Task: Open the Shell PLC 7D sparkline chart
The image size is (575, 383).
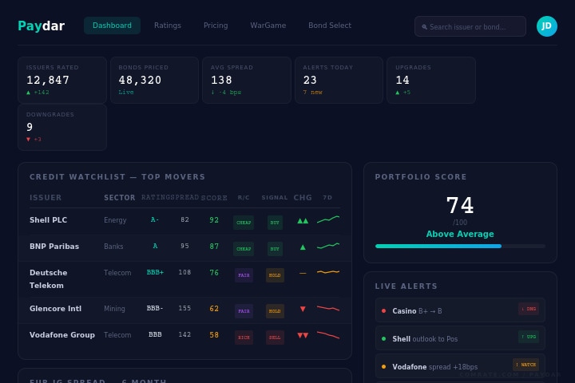Action: pyautogui.click(x=328, y=219)
